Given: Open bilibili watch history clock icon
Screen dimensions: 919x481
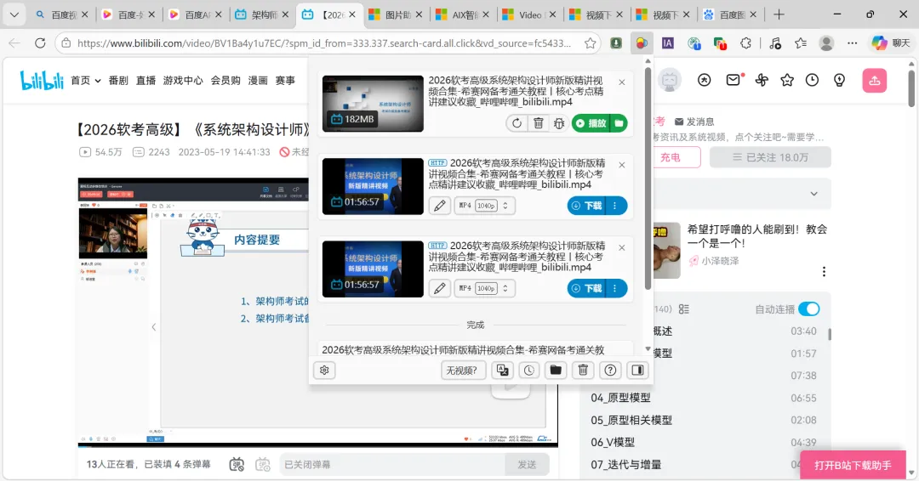Looking at the screenshot, I should pyautogui.click(x=813, y=80).
